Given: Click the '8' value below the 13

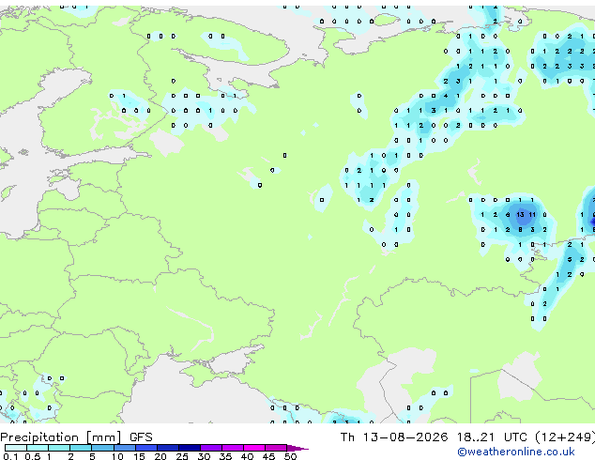Looking at the screenshot, I should coord(520,230).
